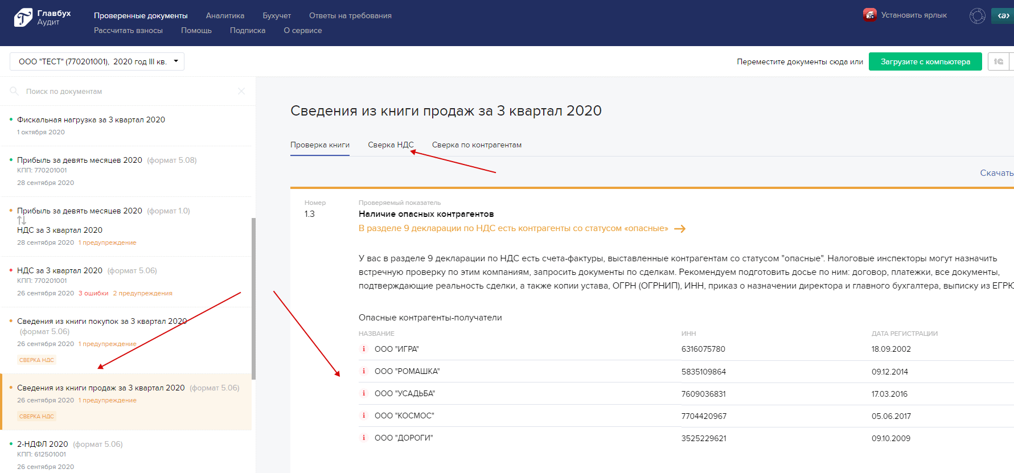The width and height of the screenshot is (1014, 473).
Task: Click the red Установить ярлык app icon
Action: tap(869, 15)
